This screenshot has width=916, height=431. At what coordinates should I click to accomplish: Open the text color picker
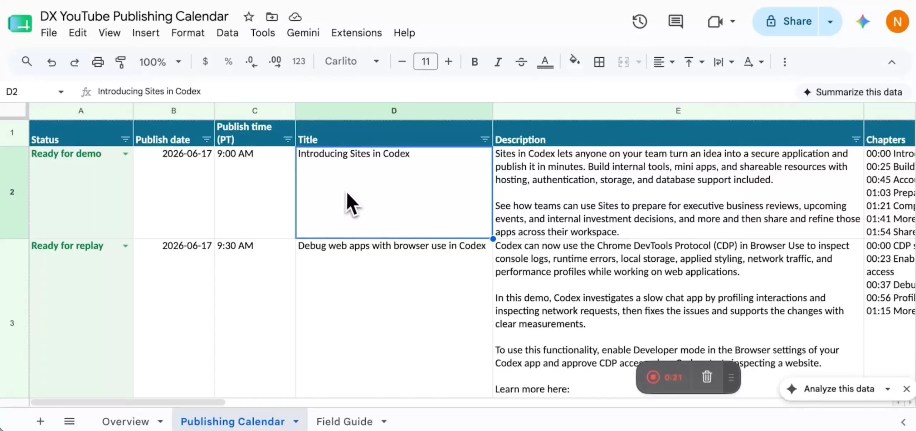point(545,62)
